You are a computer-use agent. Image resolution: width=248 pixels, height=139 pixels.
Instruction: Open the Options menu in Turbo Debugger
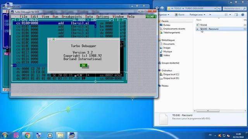pos(102,17)
